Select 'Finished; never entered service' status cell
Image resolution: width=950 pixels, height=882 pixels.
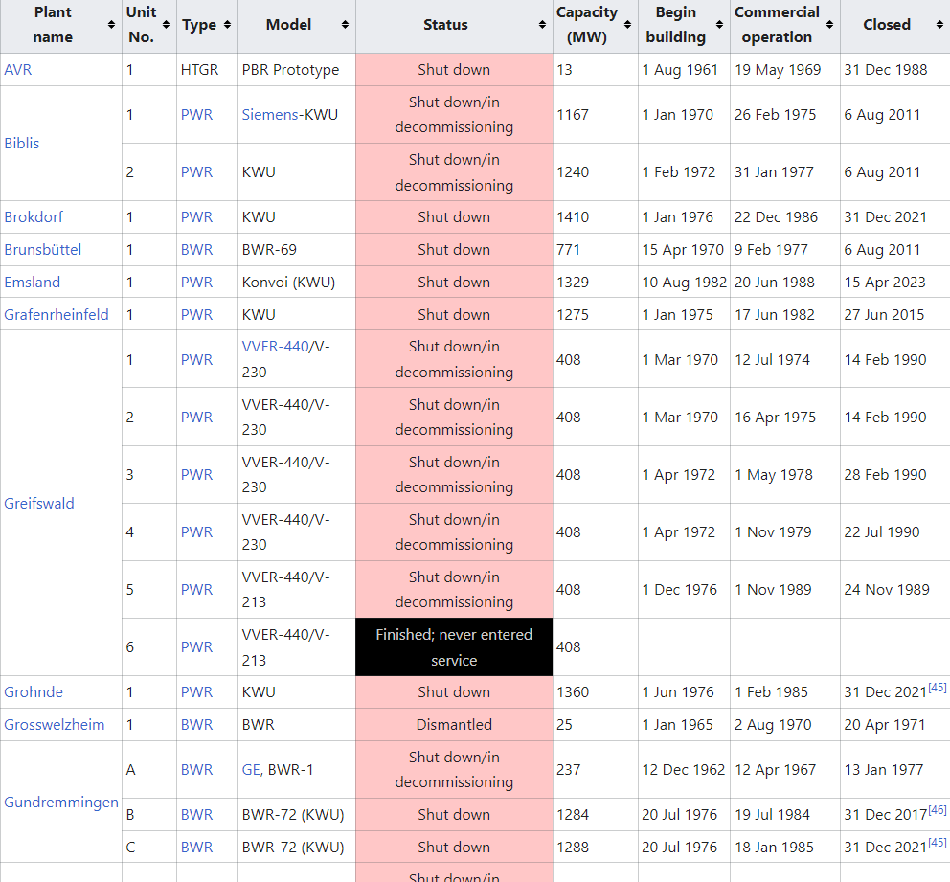(454, 647)
